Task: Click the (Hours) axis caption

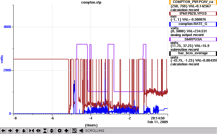Action: (x=91, y=125)
